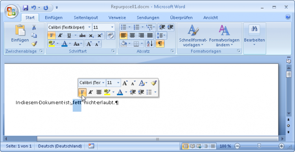Image resolution: width=295 pixels, height=152 pixels.
Task: Align text right in ribbon
Action: point(141,35)
